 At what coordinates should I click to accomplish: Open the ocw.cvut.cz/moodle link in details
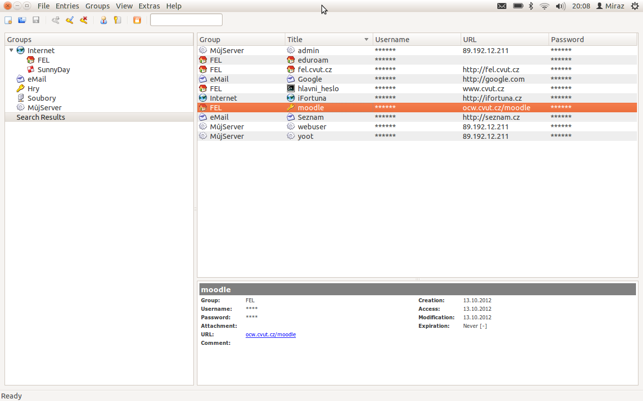pyautogui.click(x=271, y=334)
